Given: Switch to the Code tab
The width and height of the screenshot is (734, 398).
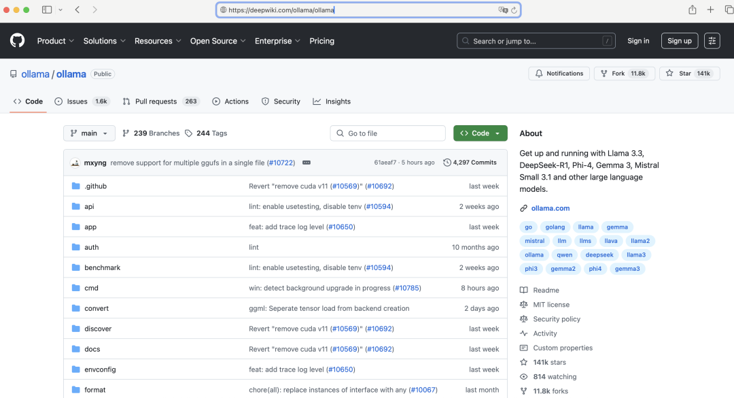Looking at the screenshot, I should (28, 101).
